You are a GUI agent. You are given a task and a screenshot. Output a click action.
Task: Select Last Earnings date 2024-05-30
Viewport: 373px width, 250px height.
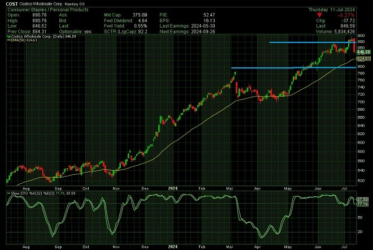point(203,26)
